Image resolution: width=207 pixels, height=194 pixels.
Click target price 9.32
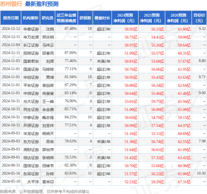tap(202, 29)
